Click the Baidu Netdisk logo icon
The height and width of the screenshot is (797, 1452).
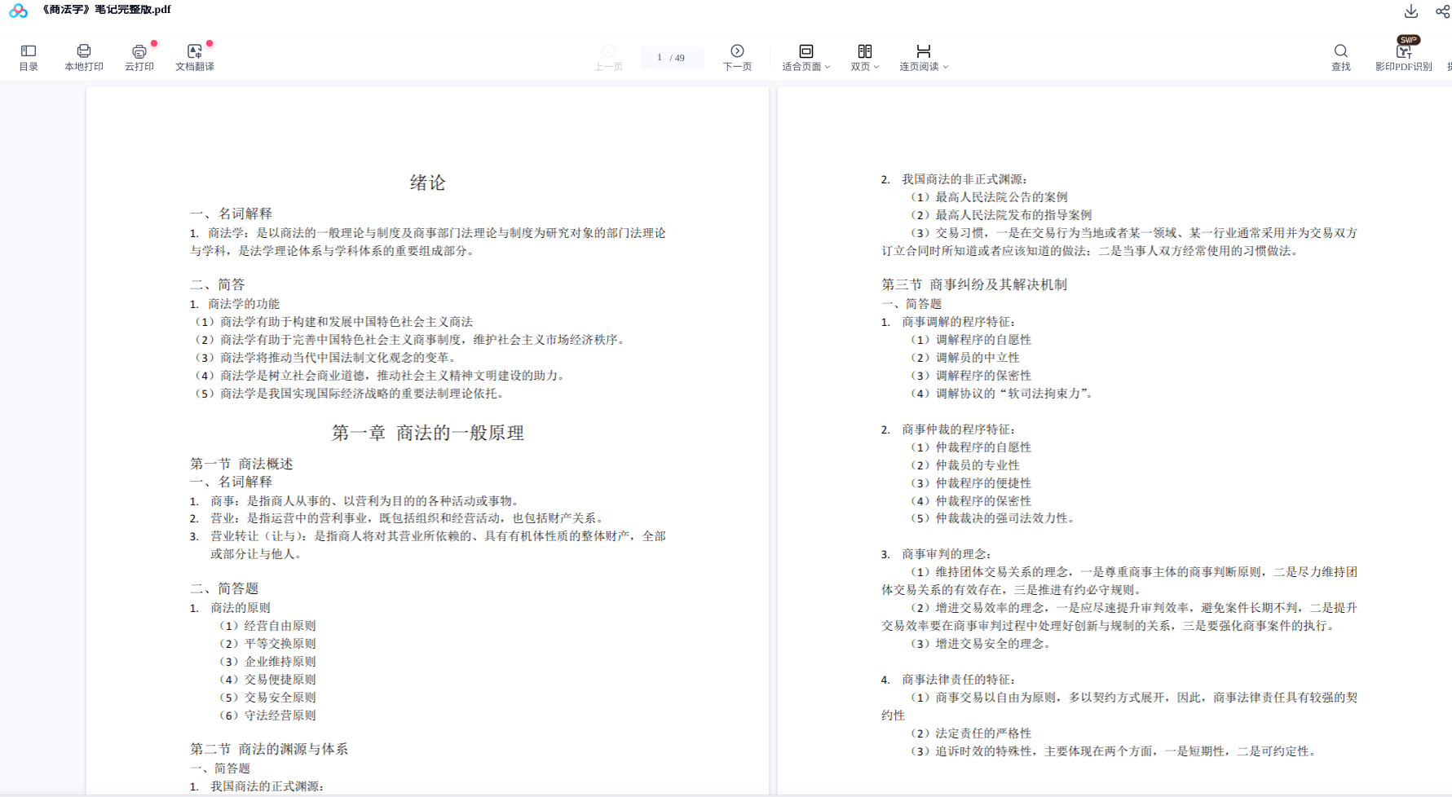[x=18, y=11]
